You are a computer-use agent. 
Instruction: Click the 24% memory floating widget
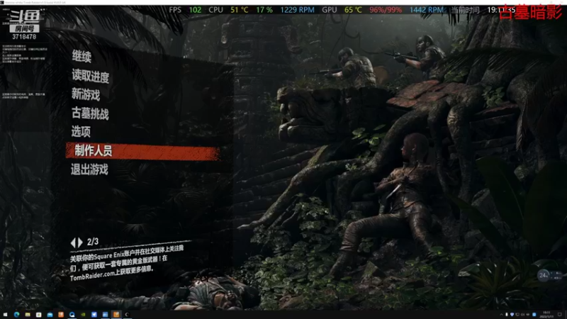click(x=543, y=276)
